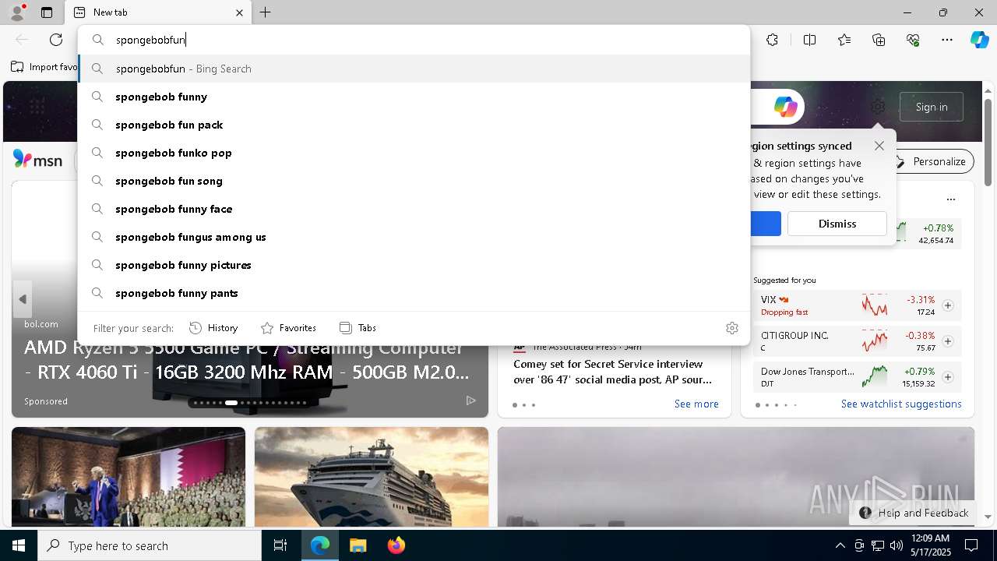
Task: Select spongebobfun - Bing Search suggestion
Action: click(x=414, y=69)
